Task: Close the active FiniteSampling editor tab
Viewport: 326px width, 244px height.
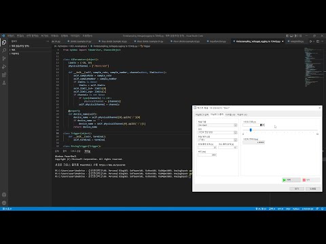Action: point(283,41)
